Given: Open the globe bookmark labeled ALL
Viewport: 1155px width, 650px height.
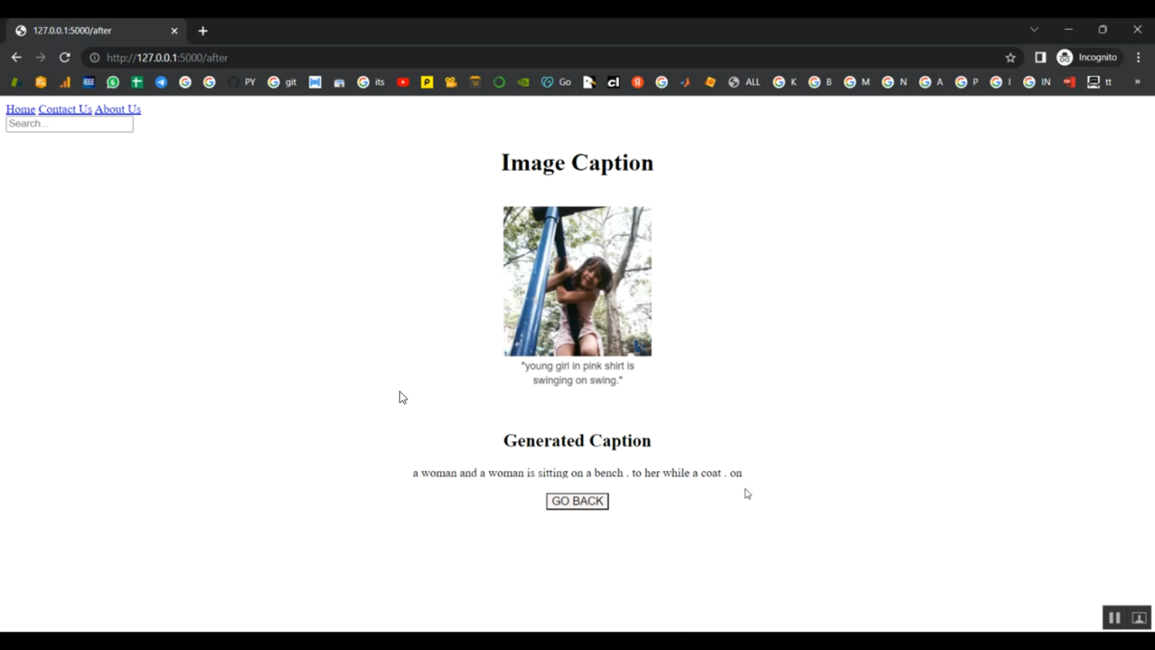Looking at the screenshot, I should click(x=744, y=82).
